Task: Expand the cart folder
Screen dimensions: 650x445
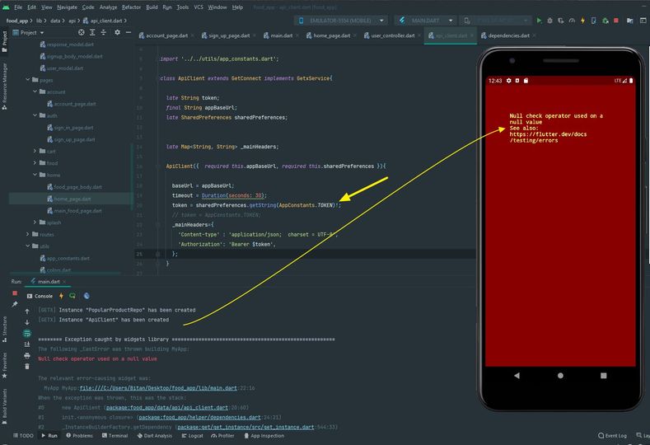Action: click(35, 152)
